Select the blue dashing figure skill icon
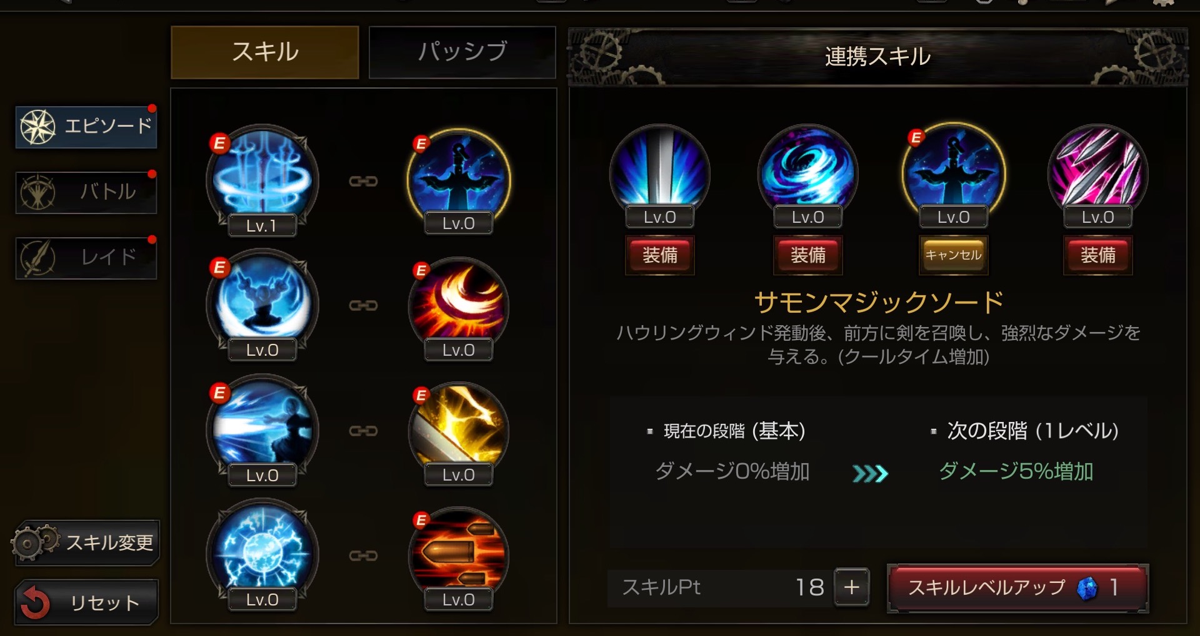Image resolution: width=1200 pixels, height=636 pixels. pos(262,428)
